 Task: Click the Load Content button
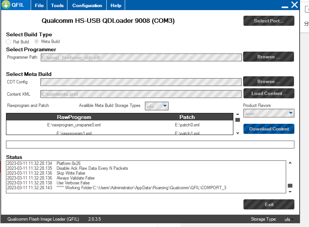(269, 93)
